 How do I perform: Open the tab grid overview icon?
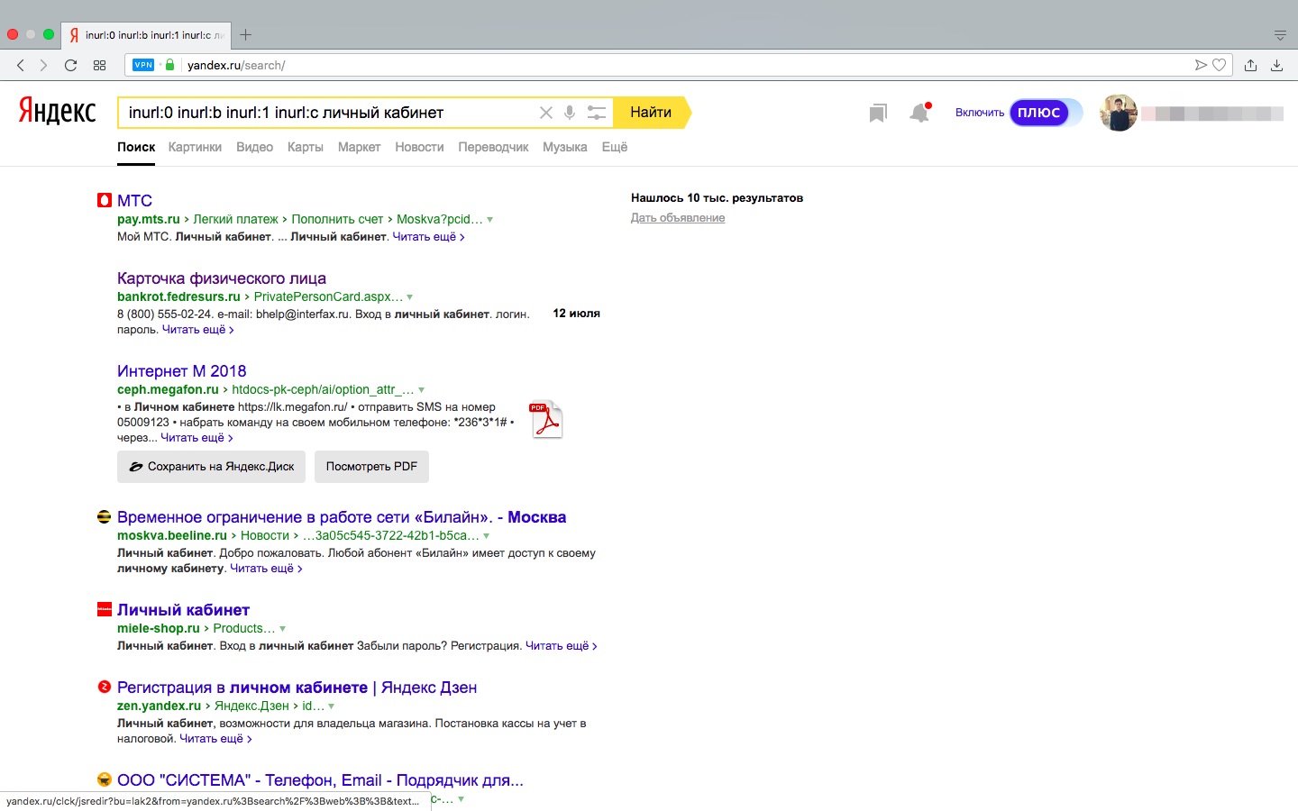point(99,65)
